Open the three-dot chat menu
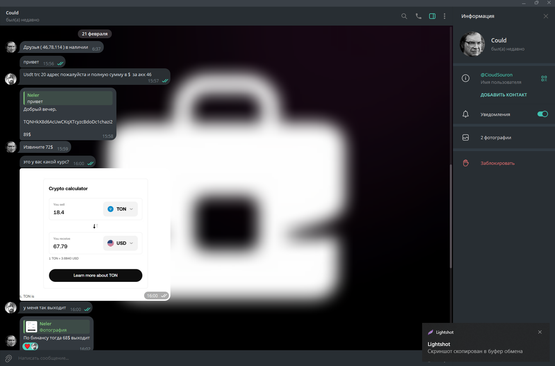The image size is (555, 366). click(445, 16)
